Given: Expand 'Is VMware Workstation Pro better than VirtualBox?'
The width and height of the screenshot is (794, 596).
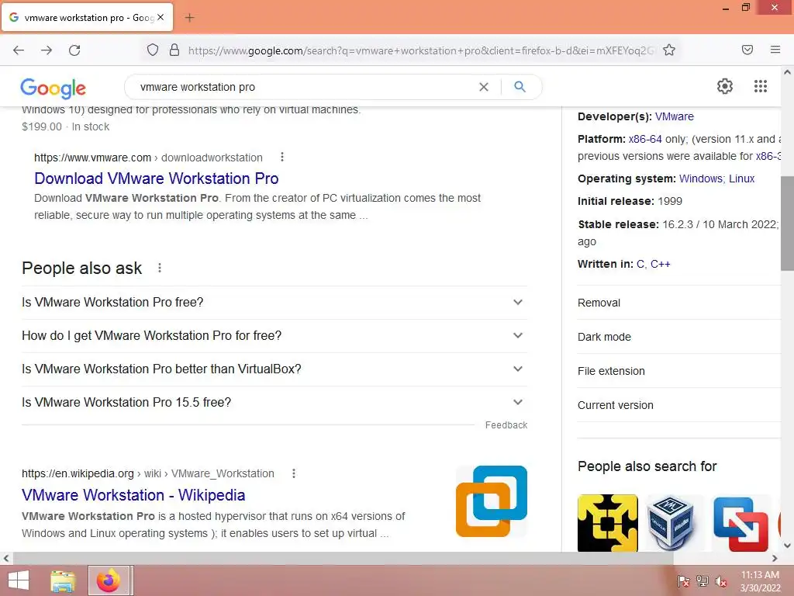Looking at the screenshot, I should click(274, 369).
